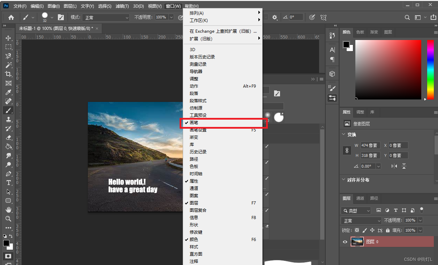Open the 文件(F) menu

[20, 6]
